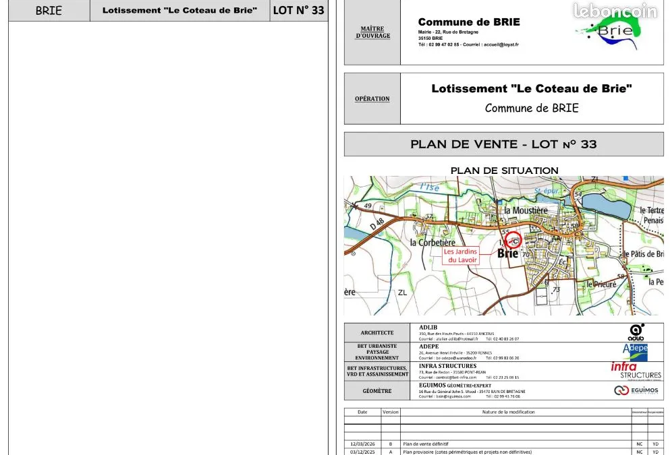670x455 pixels.
Task: Select the "ADLIB" company name
Action: [428, 328]
